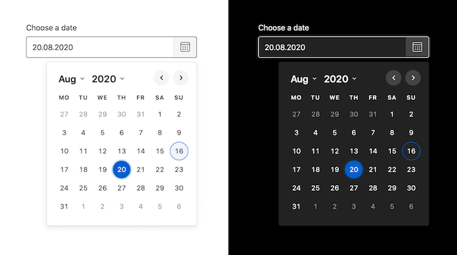The image size is (457, 255).
Task: Expand the Aug month dropdown in dark calendar
Action: (304, 79)
